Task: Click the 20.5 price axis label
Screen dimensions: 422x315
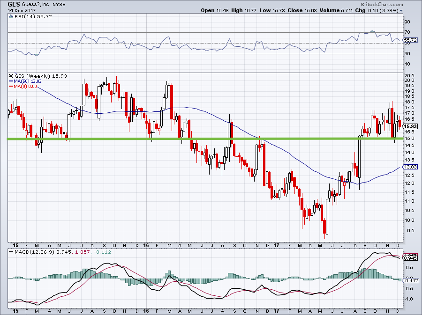Action: pos(409,75)
